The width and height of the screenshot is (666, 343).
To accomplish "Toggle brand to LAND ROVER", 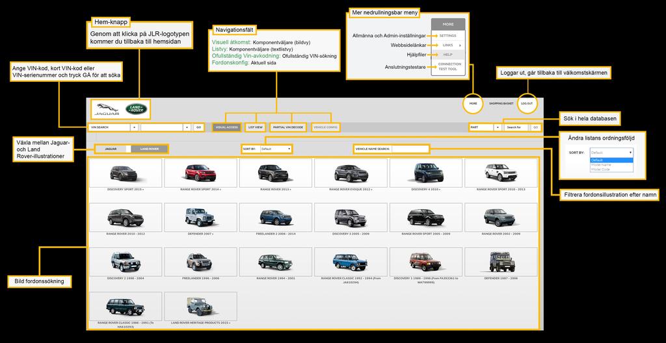I will click(150, 149).
